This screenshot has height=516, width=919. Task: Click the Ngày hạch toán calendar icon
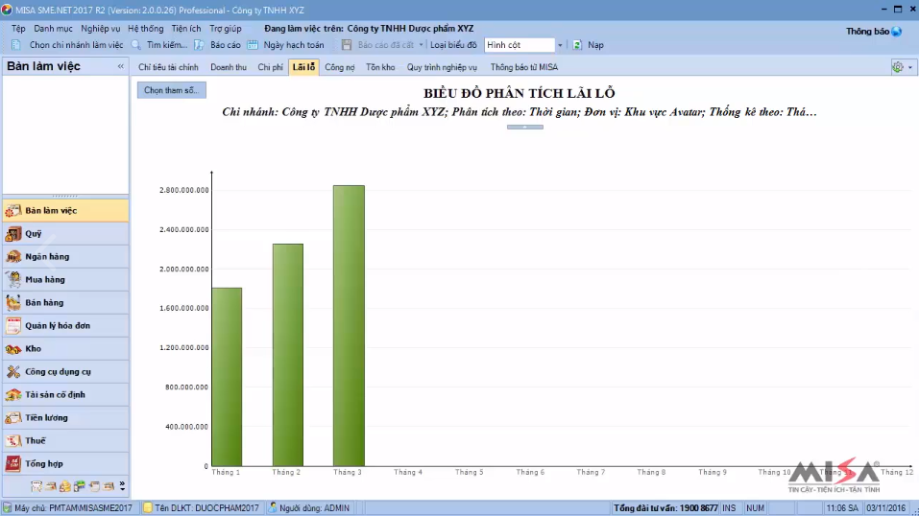click(x=253, y=44)
